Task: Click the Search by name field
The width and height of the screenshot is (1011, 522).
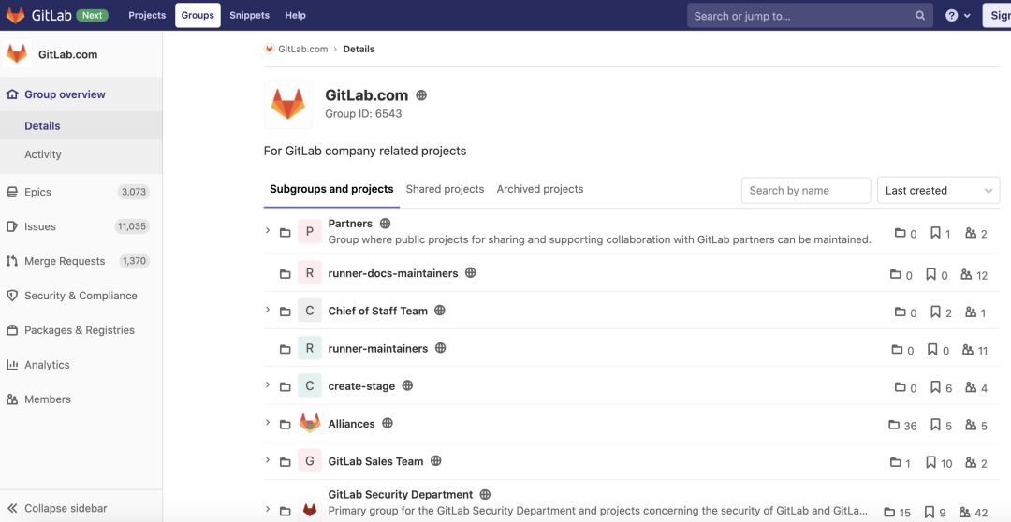Action: [x=806, y=191]
